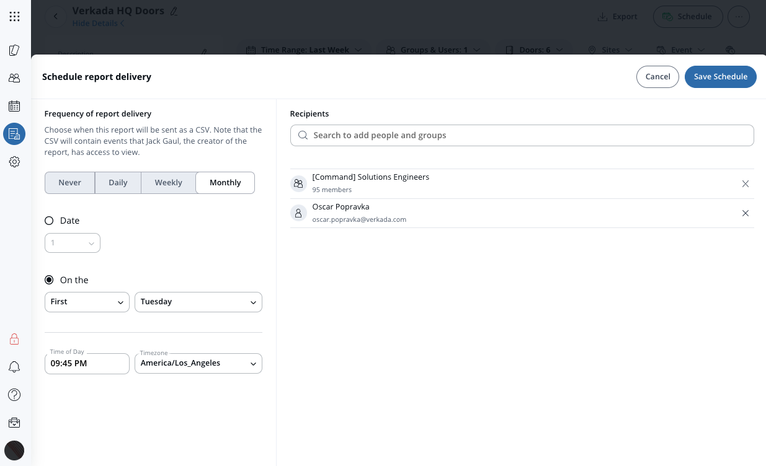Select the 'On the' radio option
The width and height of the screenshot is (766, 466).
[x=49, y=280]
